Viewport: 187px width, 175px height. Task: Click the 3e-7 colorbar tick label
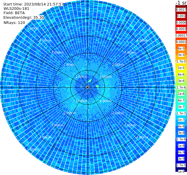(181, 107)
